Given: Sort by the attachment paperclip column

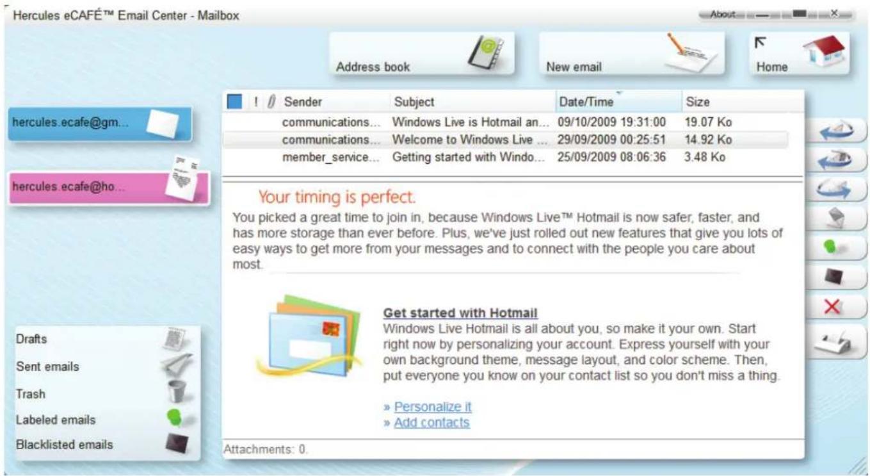Looking at the screenshot, I should pyautogui.click(x=270, y=102).
